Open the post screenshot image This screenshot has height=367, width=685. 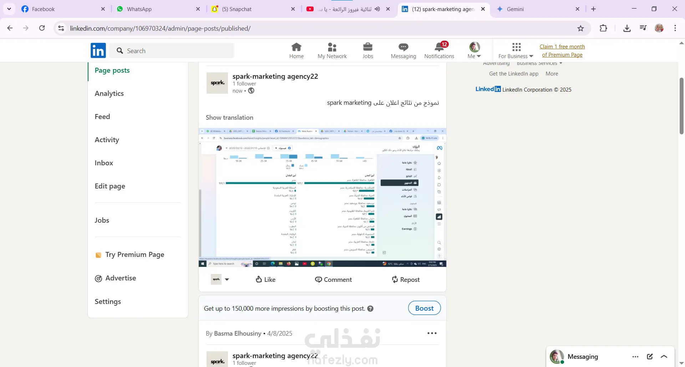click(323, 197)
